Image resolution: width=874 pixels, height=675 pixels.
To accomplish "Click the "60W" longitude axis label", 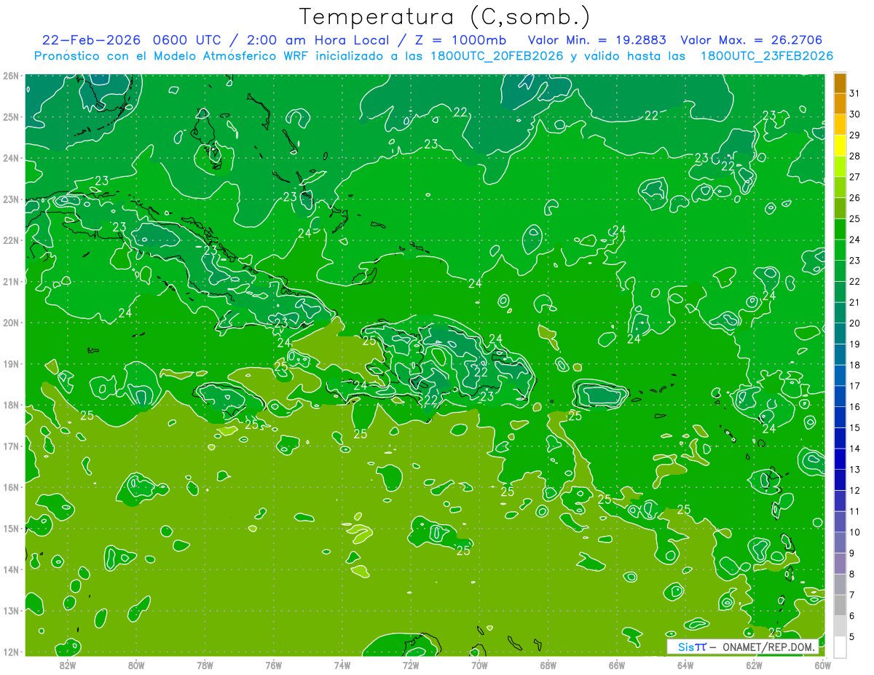I will tap(823, 665).
